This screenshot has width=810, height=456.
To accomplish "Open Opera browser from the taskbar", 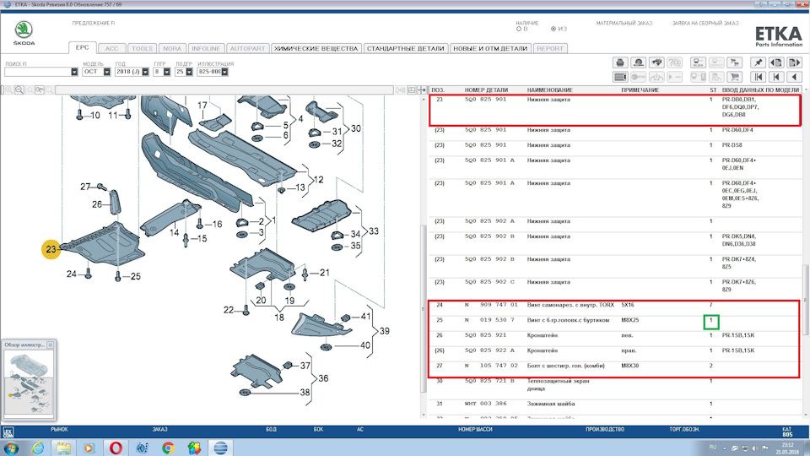I will click(116, 448).
